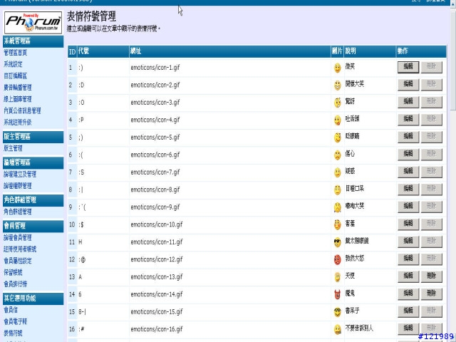Click the wink emoticon for icon-5.gif
Image resolution: width=456 pixels, height=342 pixels.
tap(337, 138)
